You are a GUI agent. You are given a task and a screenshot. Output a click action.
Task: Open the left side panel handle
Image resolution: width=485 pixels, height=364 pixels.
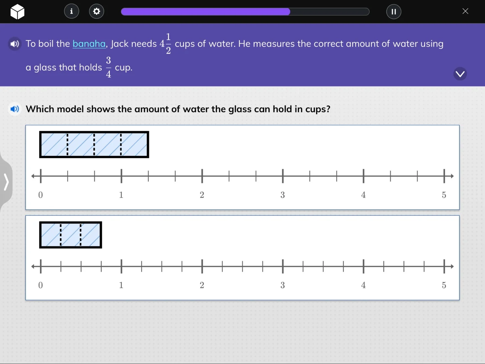[x=6, y=182]
